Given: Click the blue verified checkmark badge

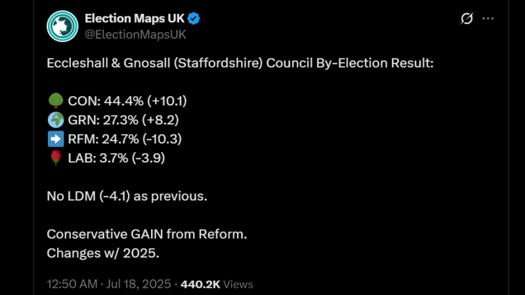Looking at the screenshot, I should 194,18.
